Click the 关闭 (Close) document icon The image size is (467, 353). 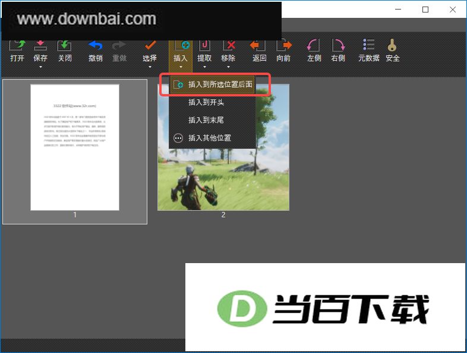pyautogui.click(x=64, y=46)
